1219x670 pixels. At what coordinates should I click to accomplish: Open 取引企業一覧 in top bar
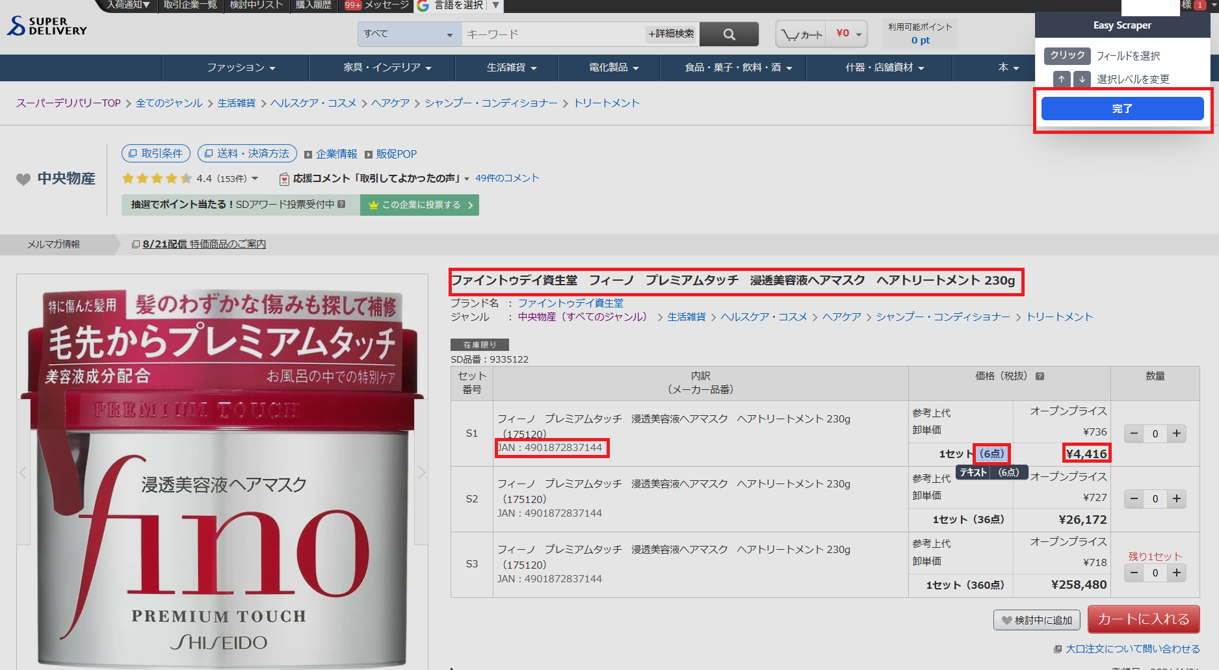coord(190,5)
